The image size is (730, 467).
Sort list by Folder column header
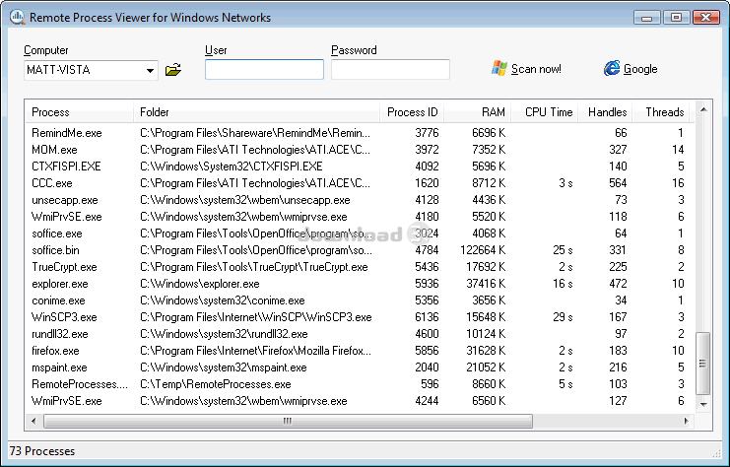pyautogui.click(x=256, y=112)
